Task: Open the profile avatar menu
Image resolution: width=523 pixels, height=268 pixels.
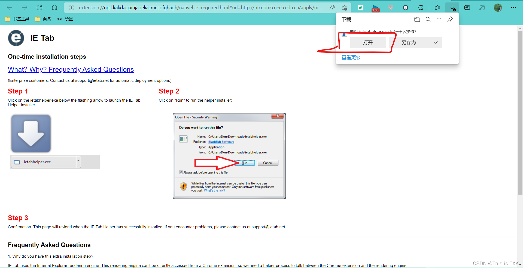Action: [x=498, y=8]
